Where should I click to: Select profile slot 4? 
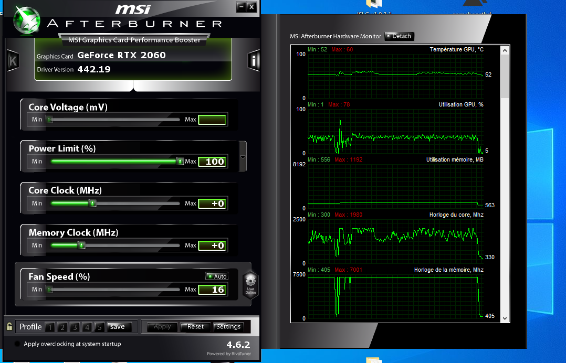pos(87,327)
